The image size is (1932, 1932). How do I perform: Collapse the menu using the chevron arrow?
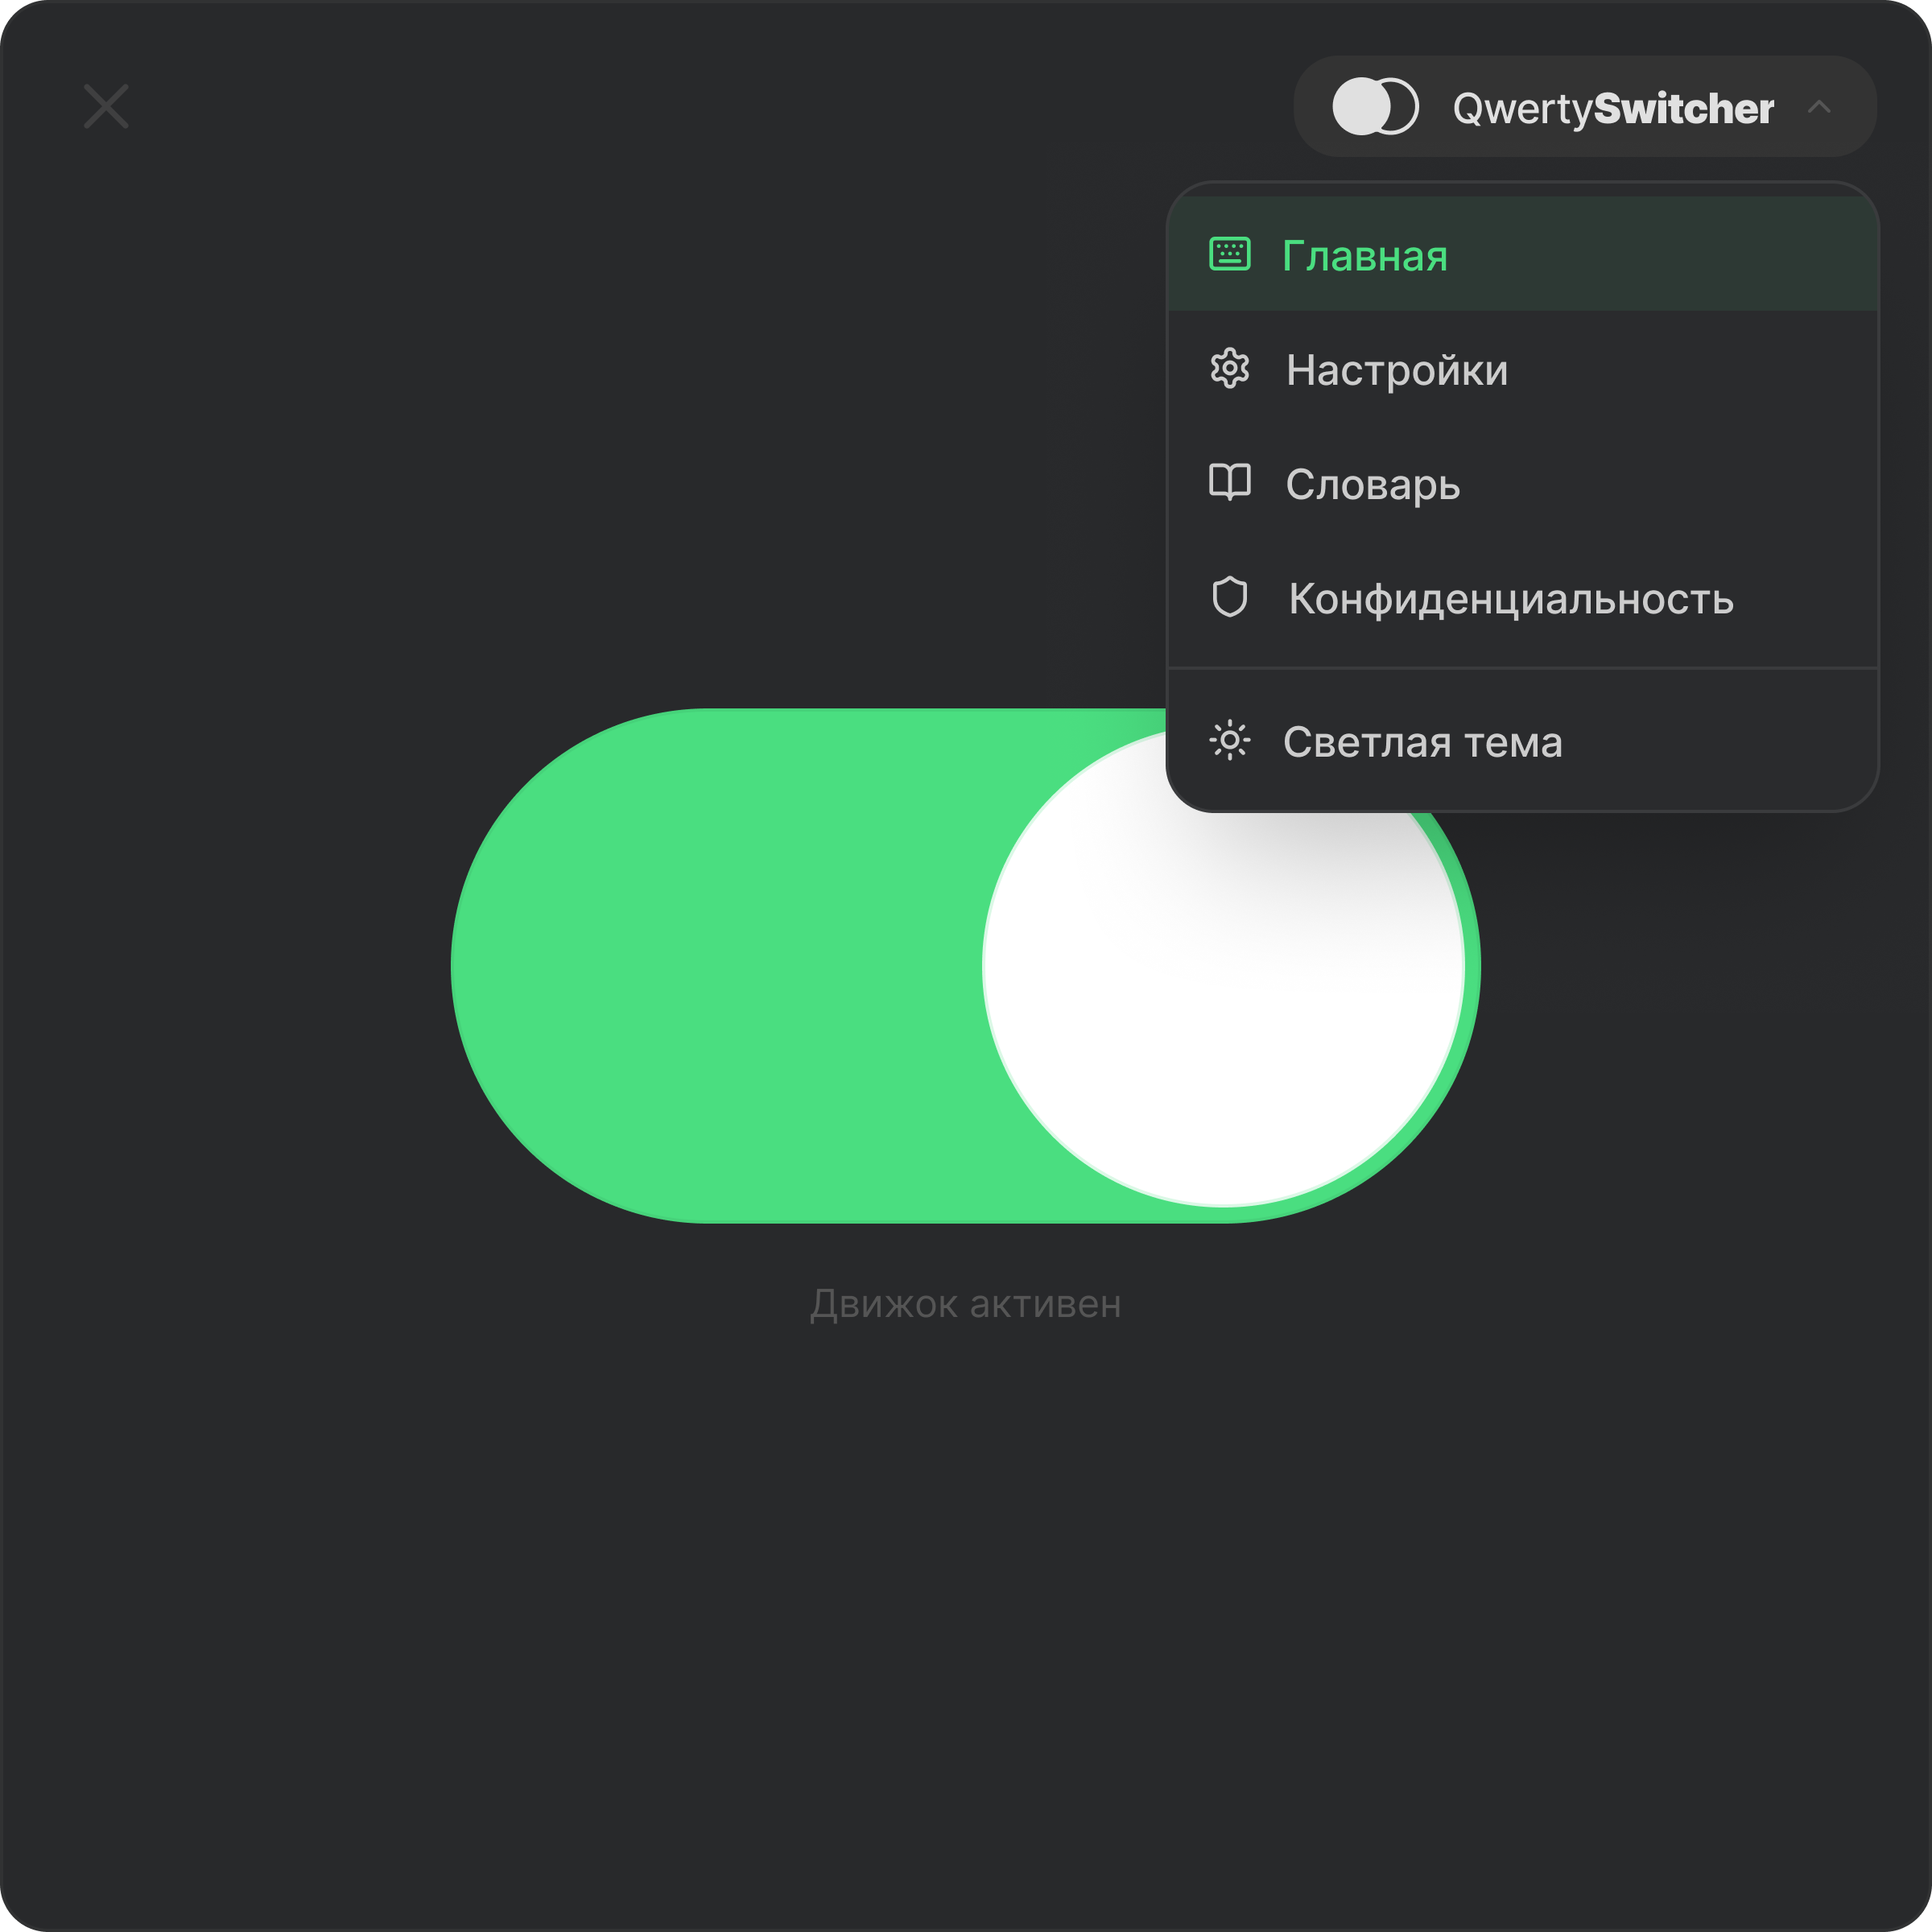pyautogui.click(x=1819, y=106)
